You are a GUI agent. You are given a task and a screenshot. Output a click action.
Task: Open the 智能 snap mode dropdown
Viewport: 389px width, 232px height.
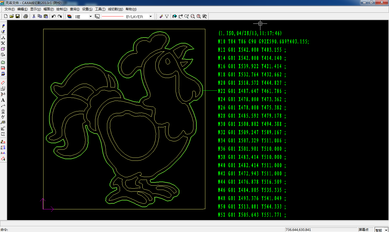(x=386, y=230)
